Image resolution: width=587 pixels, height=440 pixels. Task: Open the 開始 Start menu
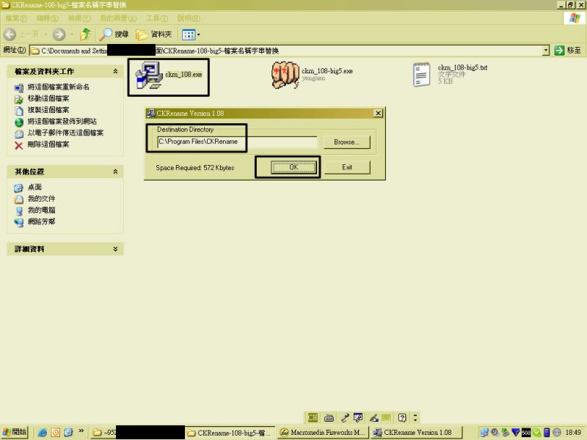coord(15,432)
